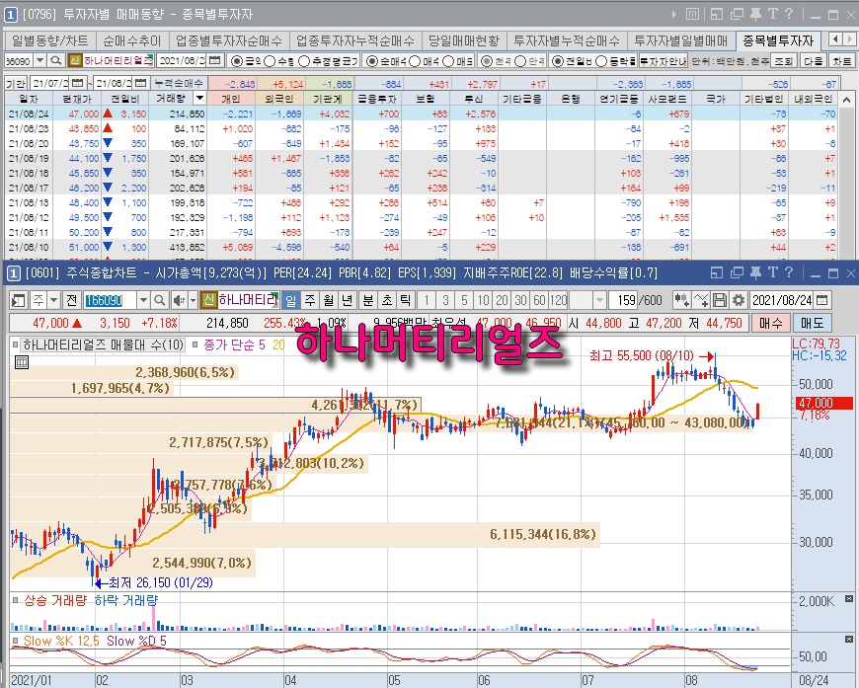The image size is (859, 688).
Task: Click the stock search magnifier in chart toolbar
Action: pos(159,300)
